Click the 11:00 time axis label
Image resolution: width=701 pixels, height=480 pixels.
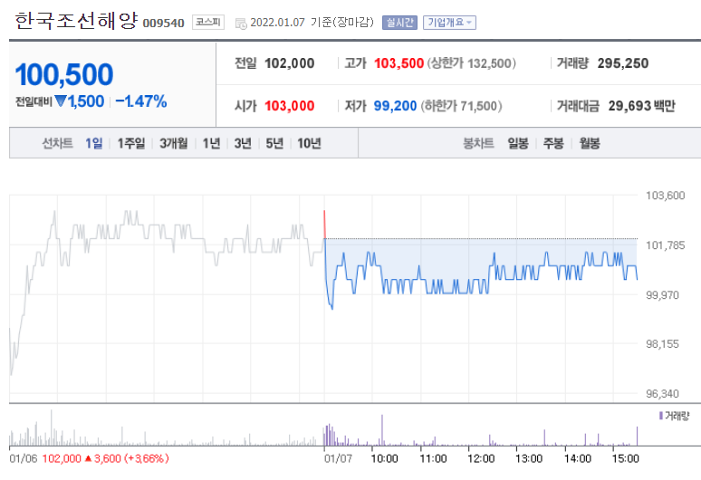[433, 458]
